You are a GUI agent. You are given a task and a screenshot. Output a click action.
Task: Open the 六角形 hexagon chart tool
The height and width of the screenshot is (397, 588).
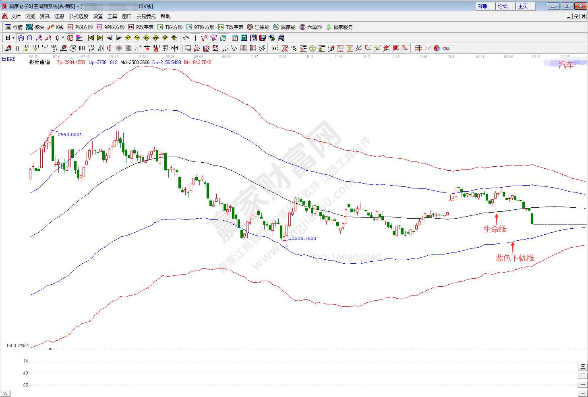coord(310,27)
